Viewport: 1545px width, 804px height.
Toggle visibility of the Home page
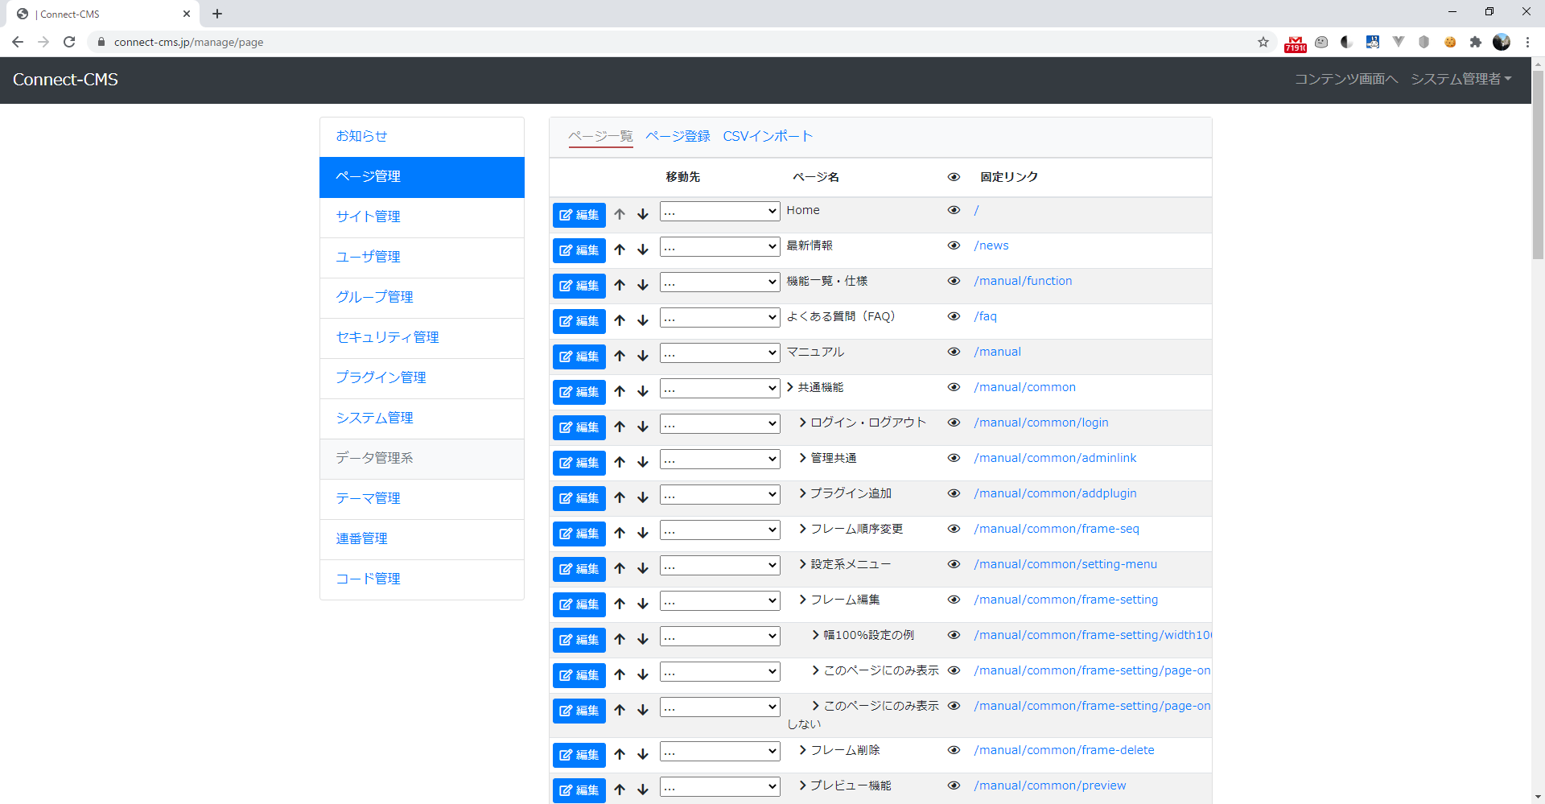click(954, 210)
